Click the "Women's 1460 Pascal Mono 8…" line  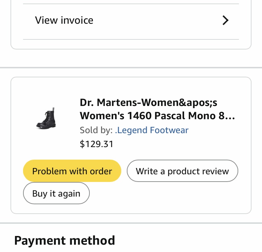coord(154,115)
